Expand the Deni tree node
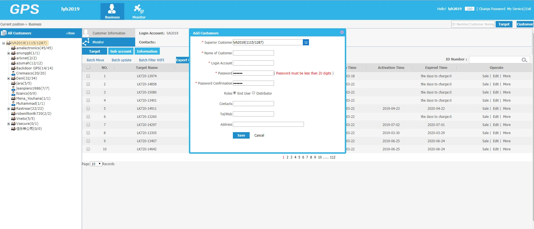This screenshot has height=229, width=534. point(8,78)
